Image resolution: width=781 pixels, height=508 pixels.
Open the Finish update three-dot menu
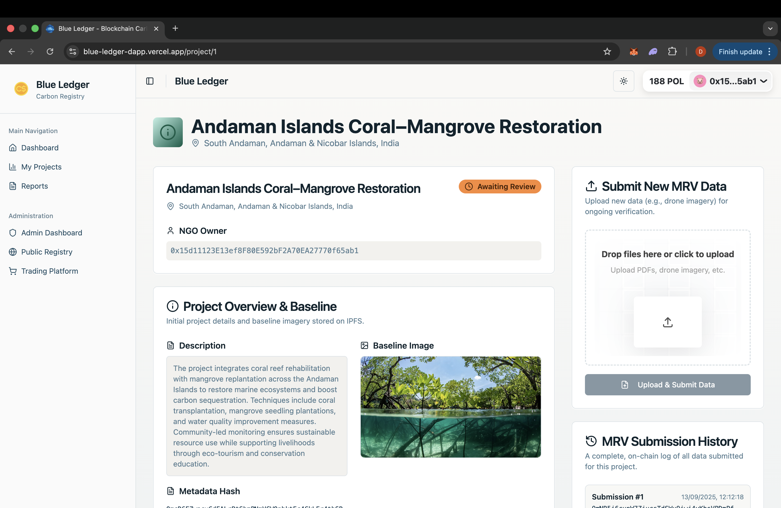[770, 52]
